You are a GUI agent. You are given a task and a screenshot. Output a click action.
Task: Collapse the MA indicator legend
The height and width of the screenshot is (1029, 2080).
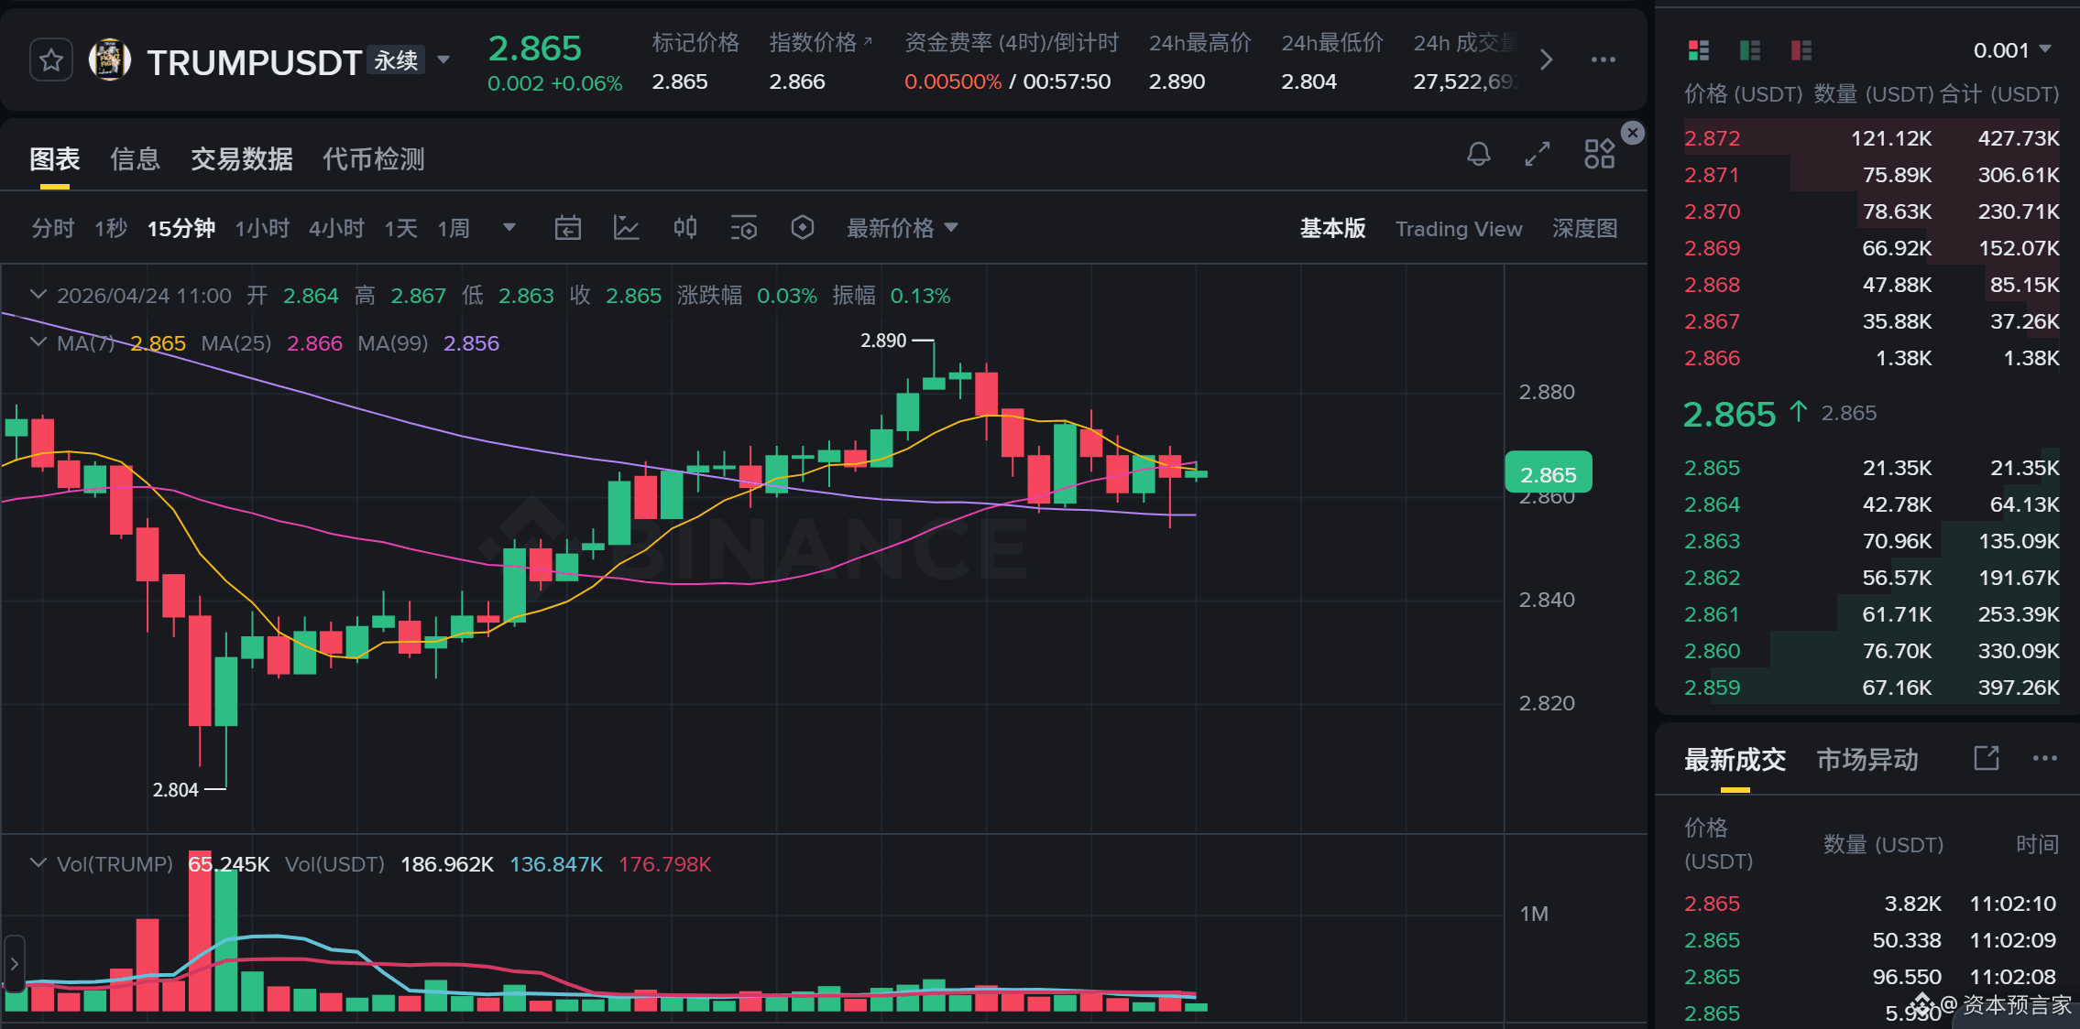click(x=38, y=342)
